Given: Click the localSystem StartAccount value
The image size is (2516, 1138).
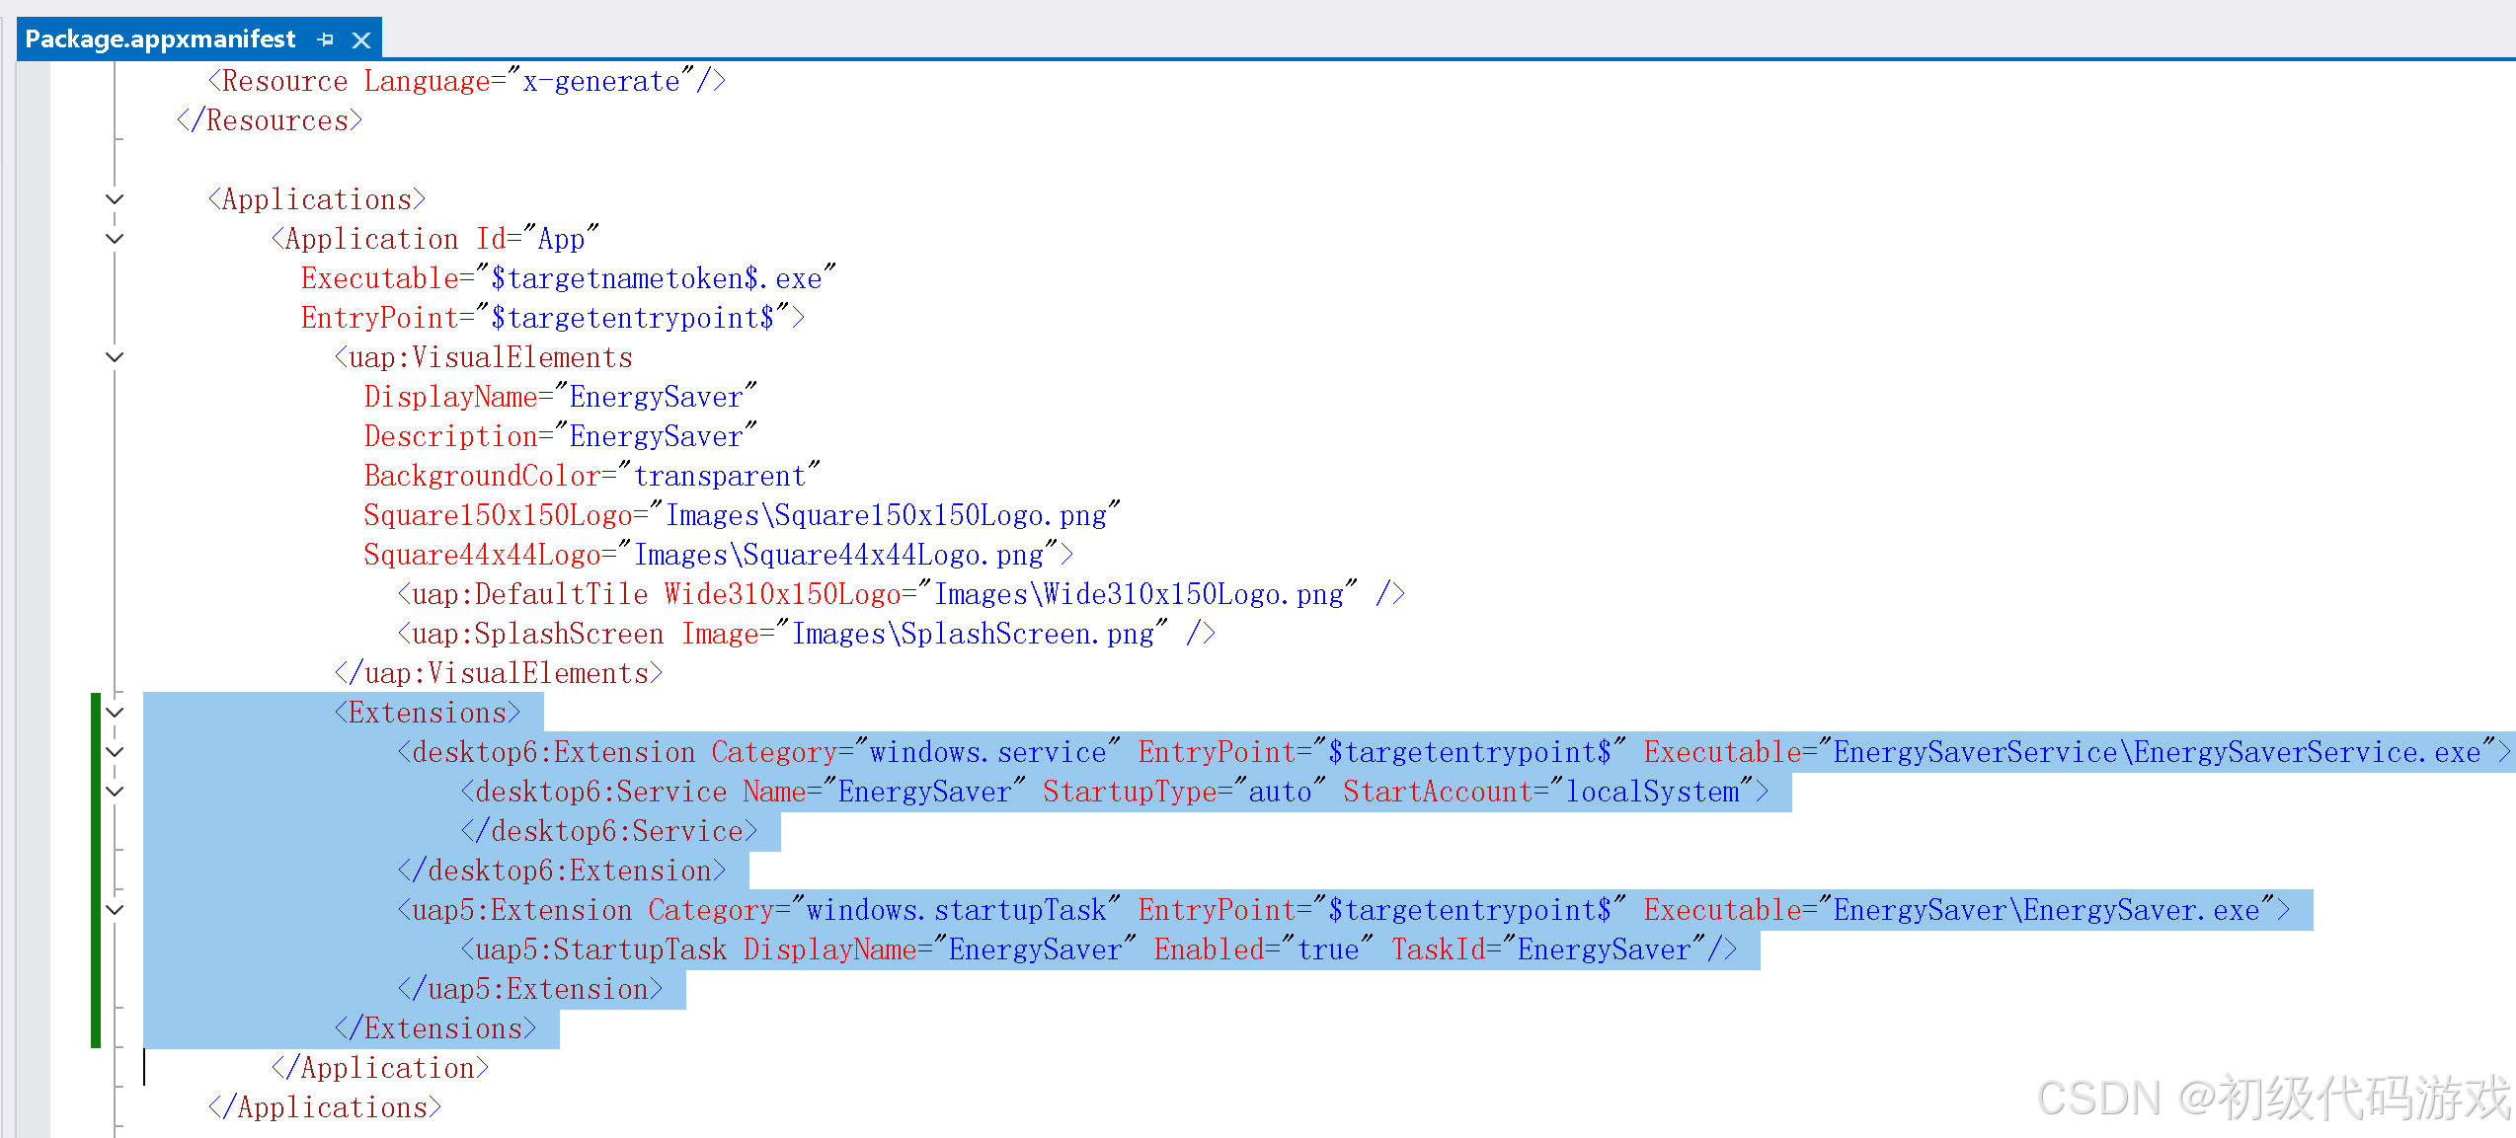Looking at the screenshot, I should (1652, 793).
